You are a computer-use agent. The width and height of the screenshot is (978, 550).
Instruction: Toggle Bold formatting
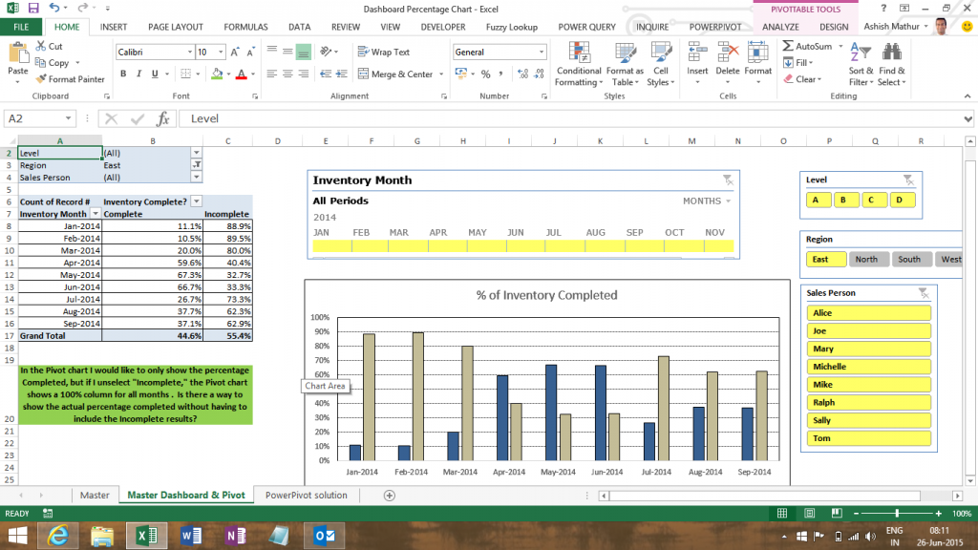pyautogui.click(x=123, y=74)
